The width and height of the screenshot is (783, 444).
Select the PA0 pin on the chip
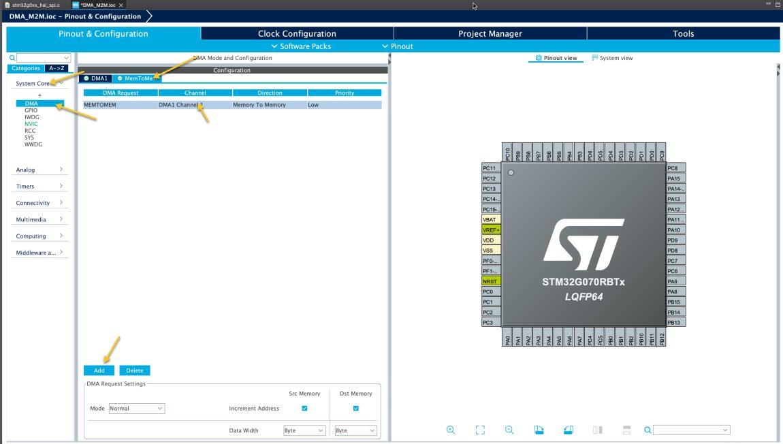pos(507,336)
